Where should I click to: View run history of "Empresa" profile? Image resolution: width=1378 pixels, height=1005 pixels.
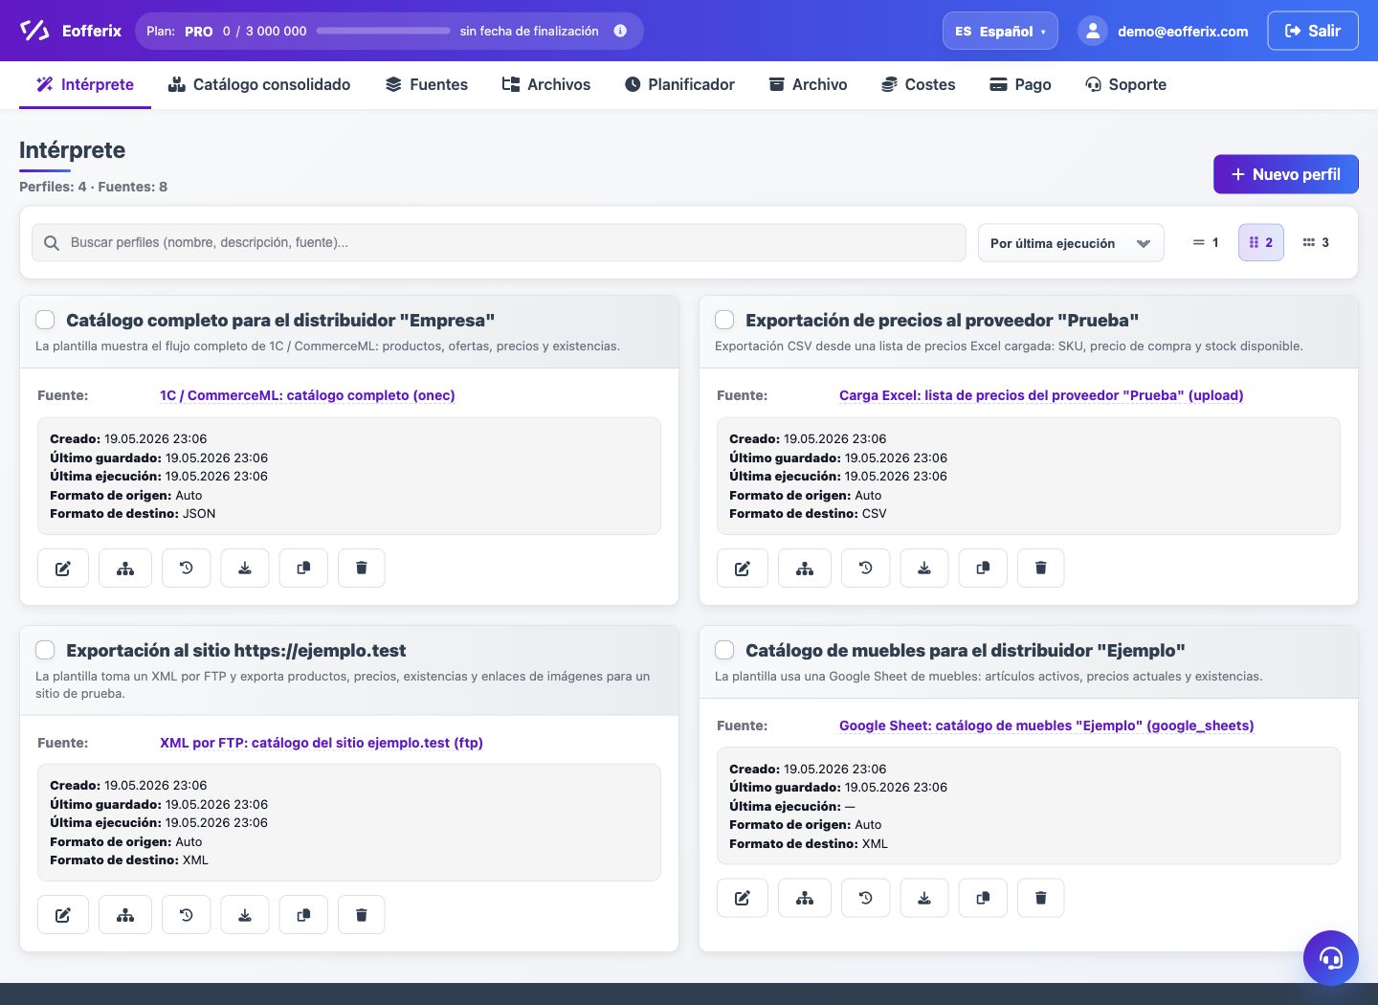coord(187,568)
